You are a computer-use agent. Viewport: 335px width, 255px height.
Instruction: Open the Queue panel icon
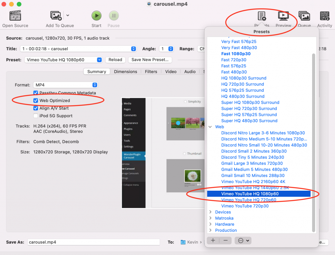pyautogui.click(x=304, y=15)
